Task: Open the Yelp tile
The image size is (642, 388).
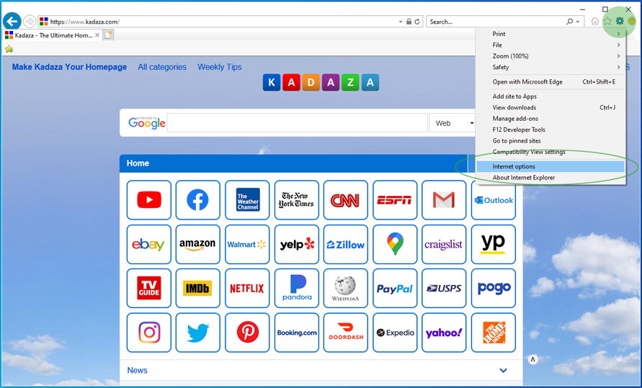Action: 296,245
